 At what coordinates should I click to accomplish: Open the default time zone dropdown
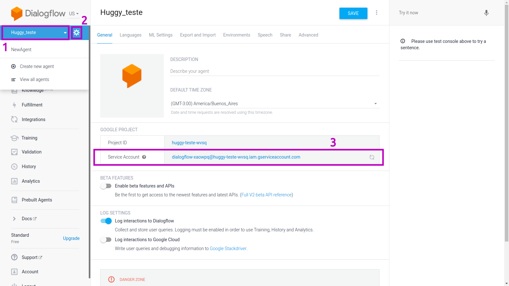pyautogui.click(x=275, y=104)
